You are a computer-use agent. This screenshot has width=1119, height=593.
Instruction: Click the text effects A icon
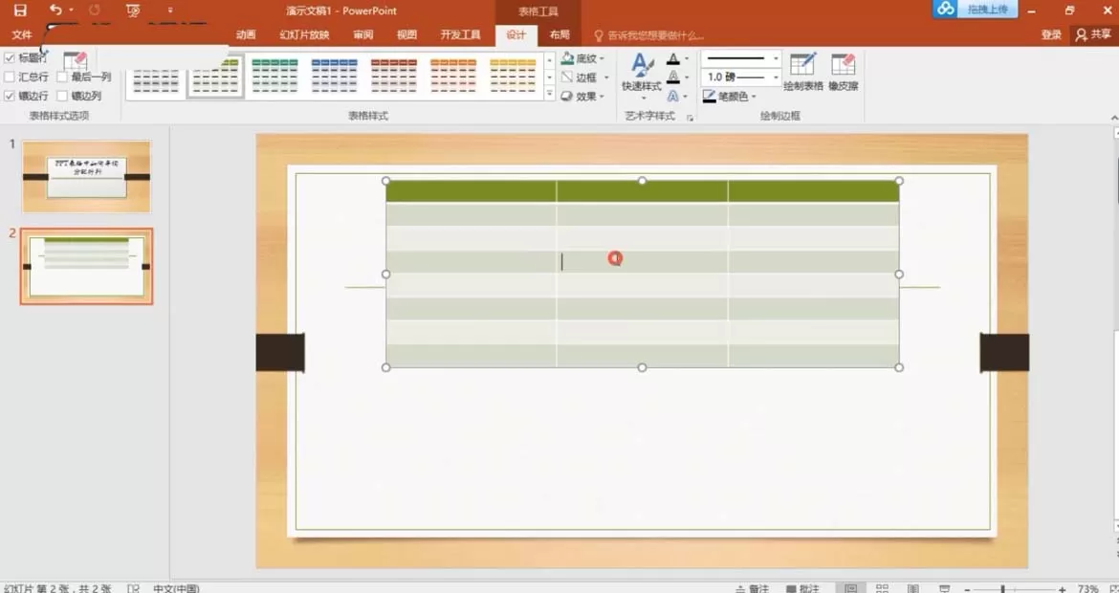point(673,96)
